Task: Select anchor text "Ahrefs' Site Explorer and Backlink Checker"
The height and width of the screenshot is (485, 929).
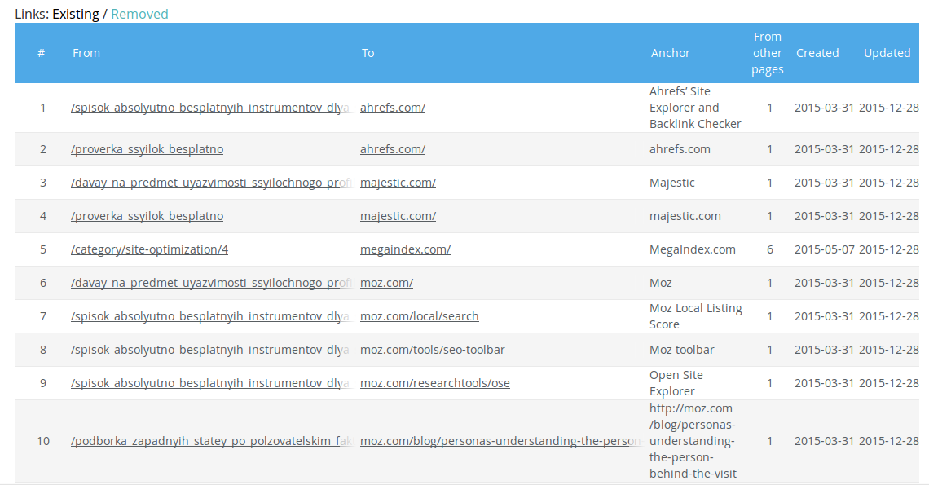Action: pos(695,108)
